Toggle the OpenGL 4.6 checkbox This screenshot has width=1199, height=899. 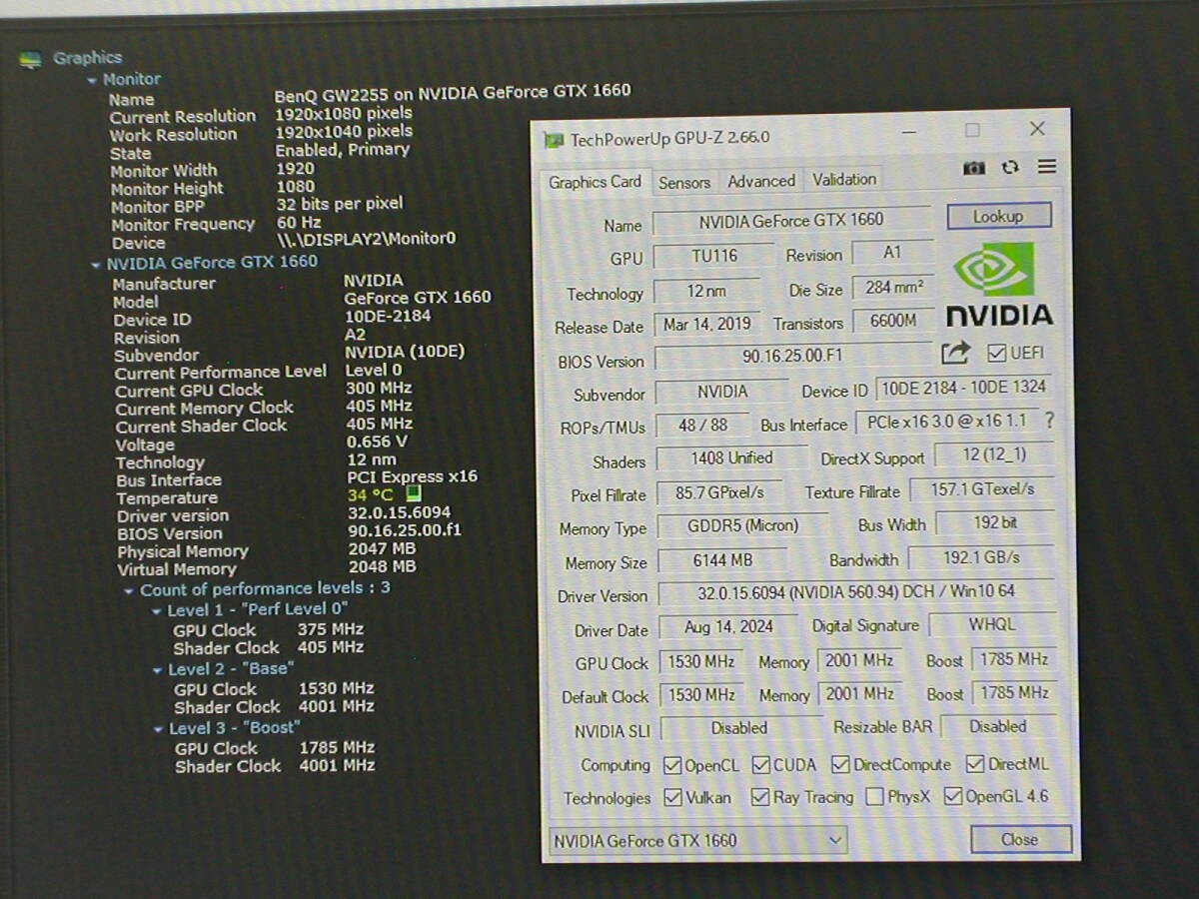tap(952, 796)
